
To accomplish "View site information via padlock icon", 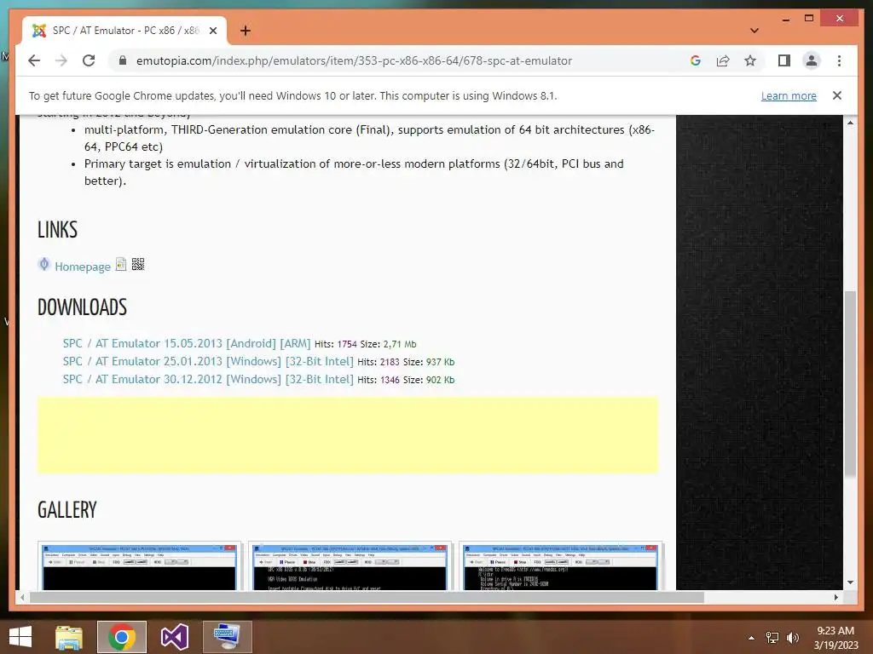I will [123, 60].
